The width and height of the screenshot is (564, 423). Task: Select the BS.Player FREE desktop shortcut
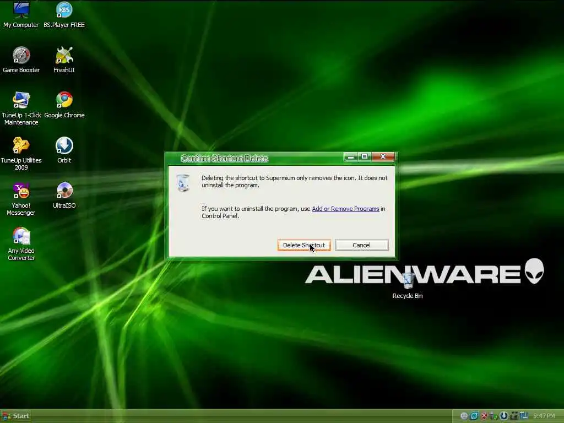64,15
